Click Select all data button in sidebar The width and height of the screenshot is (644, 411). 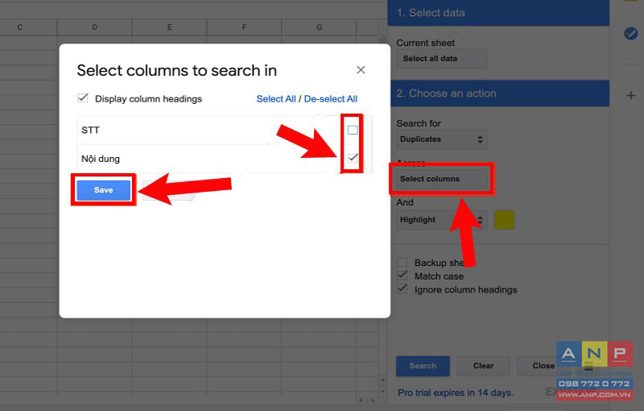coord(441,58)
